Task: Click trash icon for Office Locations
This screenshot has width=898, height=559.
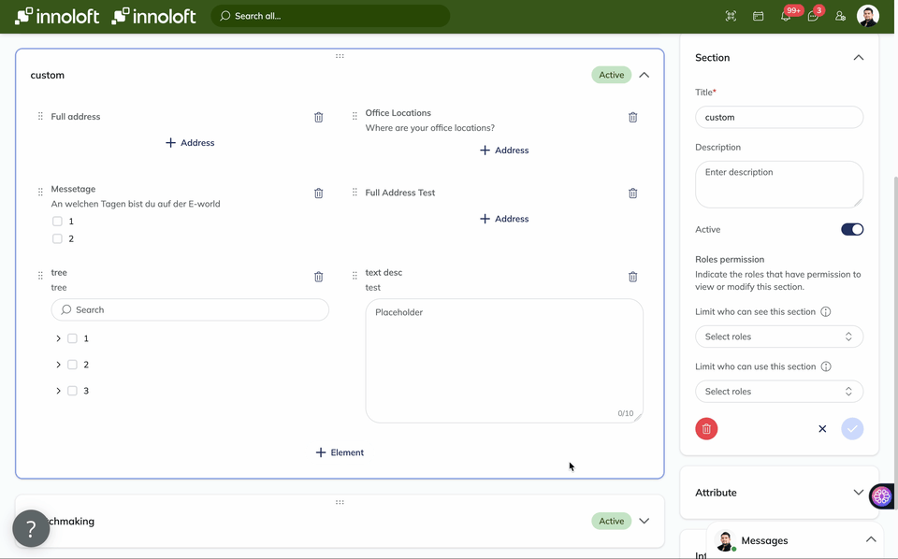Action: coord(632,117)
